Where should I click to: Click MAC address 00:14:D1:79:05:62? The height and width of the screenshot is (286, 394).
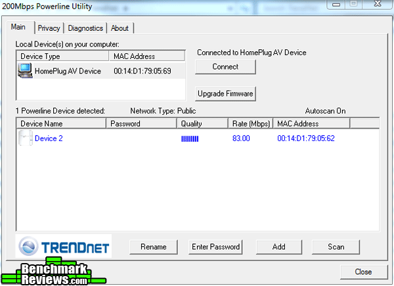[306, 138]
